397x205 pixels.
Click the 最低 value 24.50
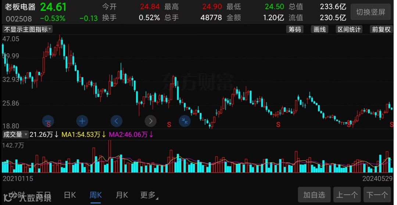coord(275,7)
